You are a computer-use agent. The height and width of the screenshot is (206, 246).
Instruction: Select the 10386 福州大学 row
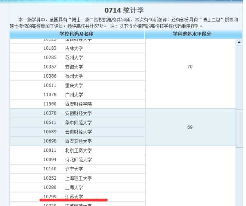tap(77, 76)
